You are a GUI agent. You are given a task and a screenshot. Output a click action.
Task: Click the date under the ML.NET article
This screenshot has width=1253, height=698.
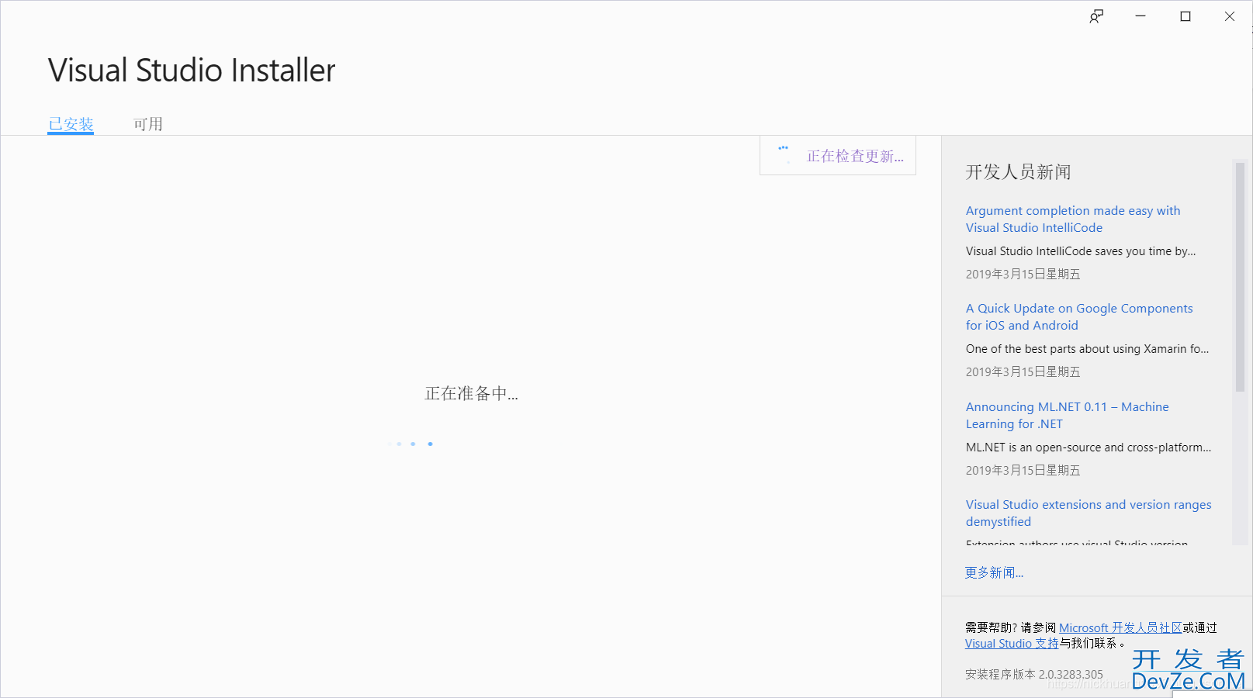1023,470
